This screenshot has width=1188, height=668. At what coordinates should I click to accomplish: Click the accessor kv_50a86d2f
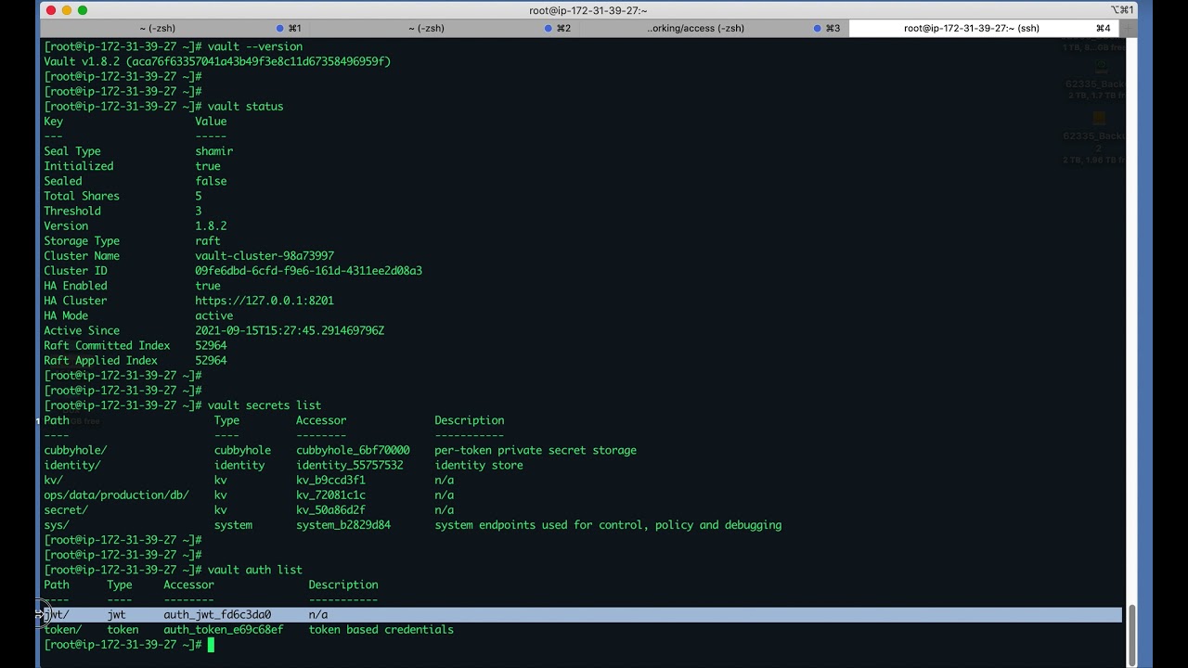point(330,510)
